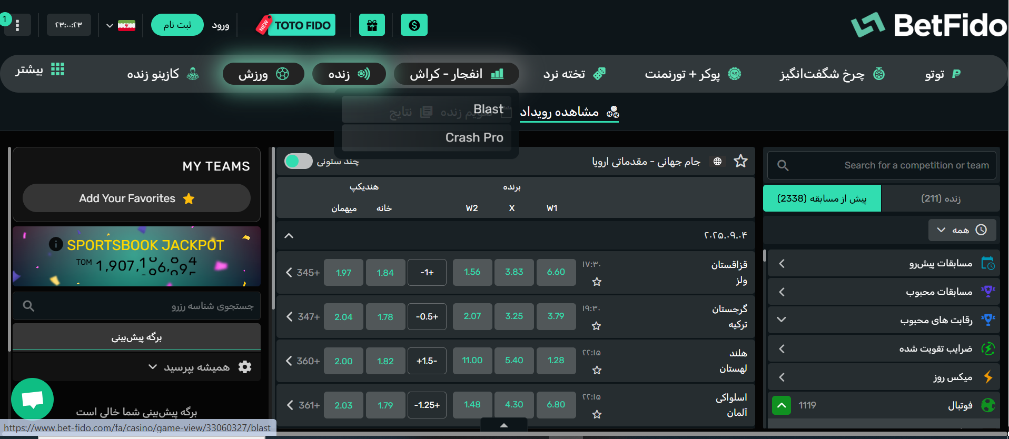1009x439 pixels.
Task: Select Crash Pro from the dropdown
Action: (427, 137)
